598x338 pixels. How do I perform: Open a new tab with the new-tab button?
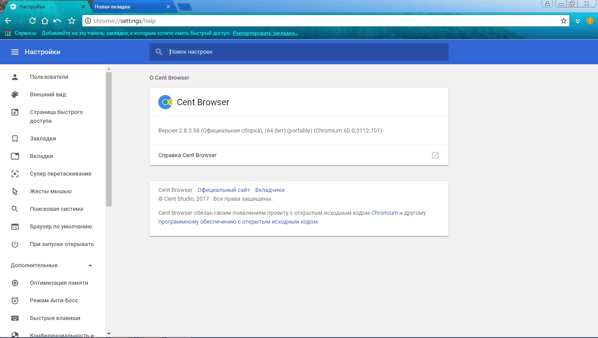[185, 7]
